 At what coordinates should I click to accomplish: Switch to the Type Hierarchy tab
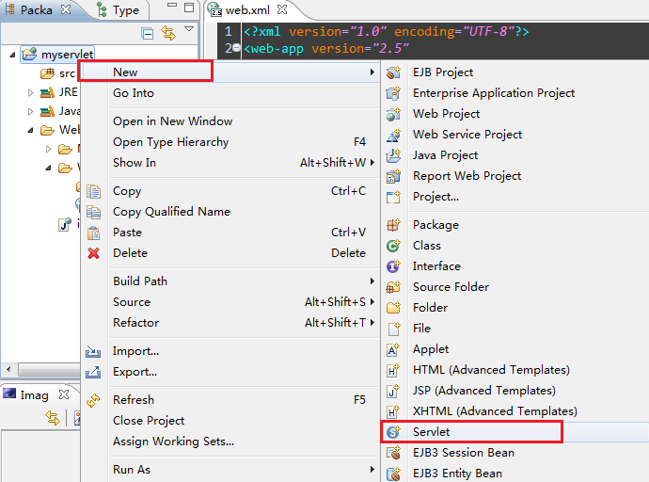click(x=119, y=10)
